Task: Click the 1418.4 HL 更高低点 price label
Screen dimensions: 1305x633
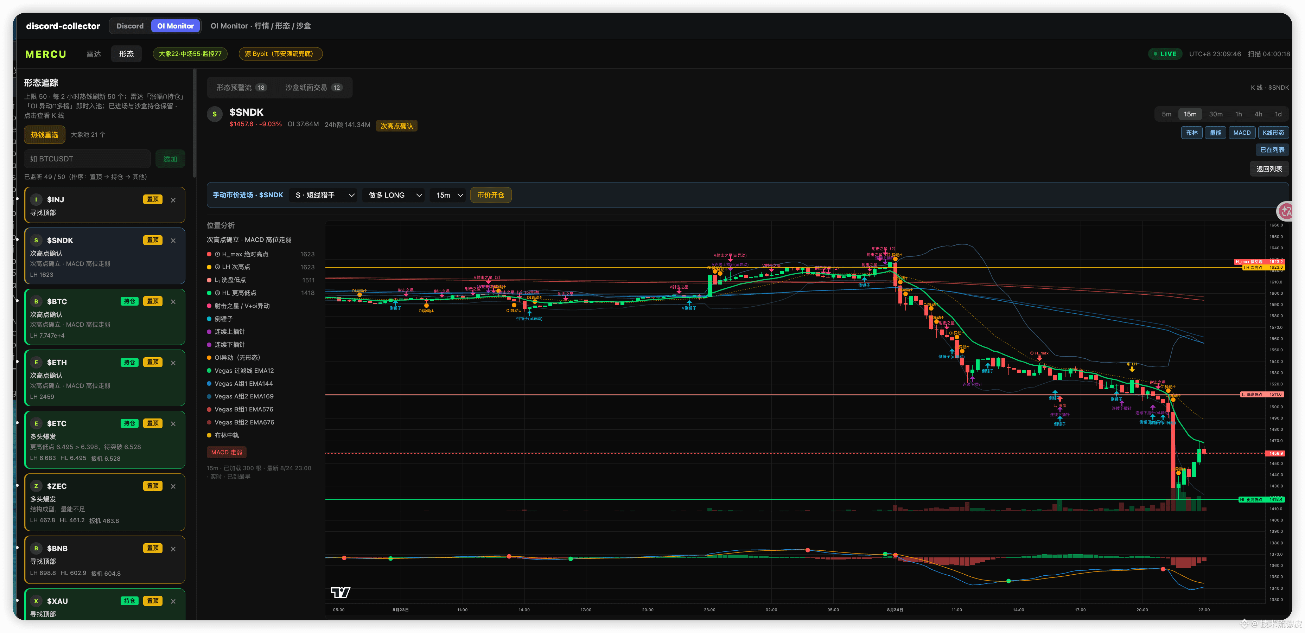Action: pos(1261,500)
